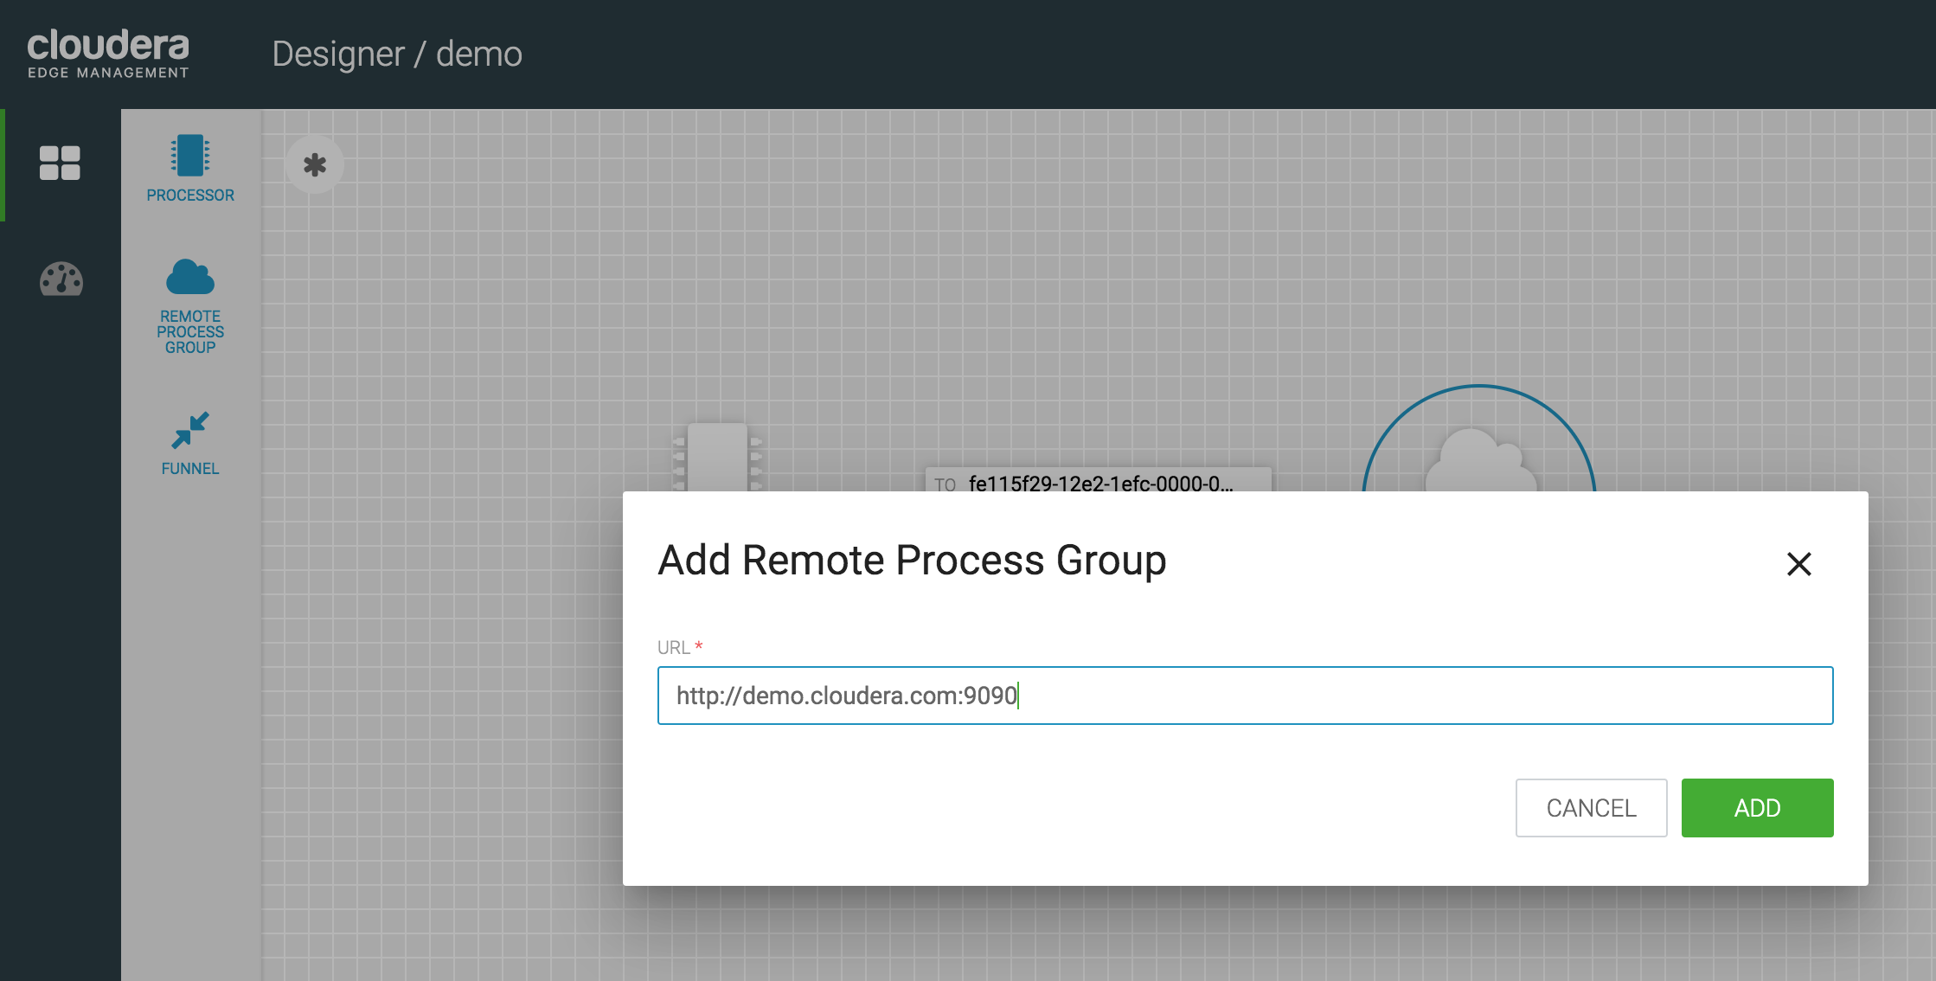Click the CANCEL button to dismiss
The image size is (1936, 981).
(x=1591, y=808)
